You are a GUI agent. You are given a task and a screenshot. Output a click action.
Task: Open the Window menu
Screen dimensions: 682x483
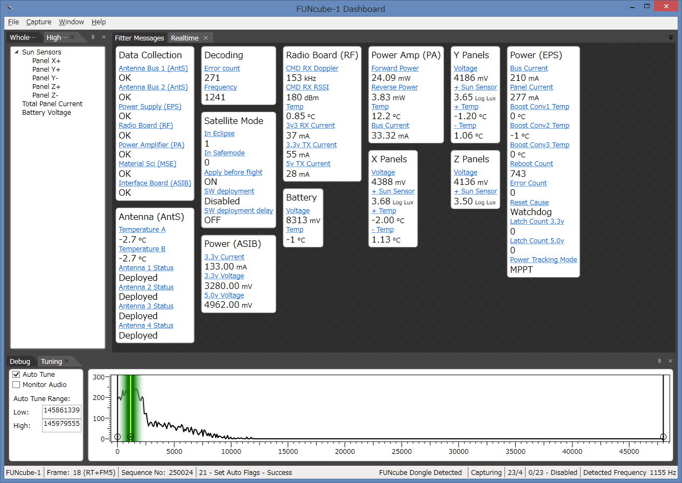[71, 22]
